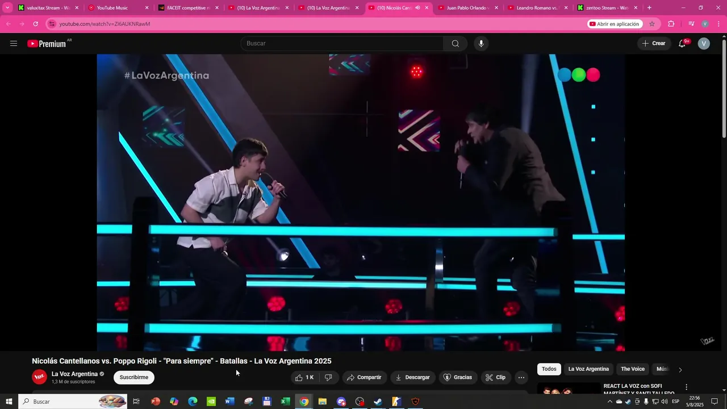Click the Windows taskbar search box
The width and height of the screenshot is (727, 409).
click(x=73, y=402)
